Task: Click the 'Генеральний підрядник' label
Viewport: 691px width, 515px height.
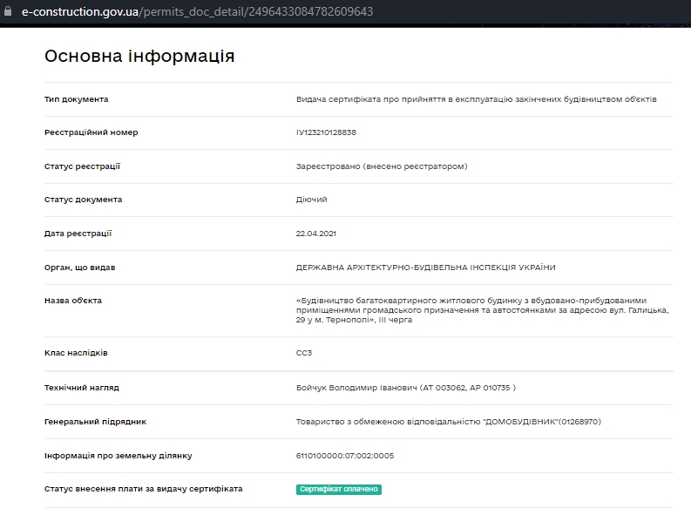Action: pos(95,422)
